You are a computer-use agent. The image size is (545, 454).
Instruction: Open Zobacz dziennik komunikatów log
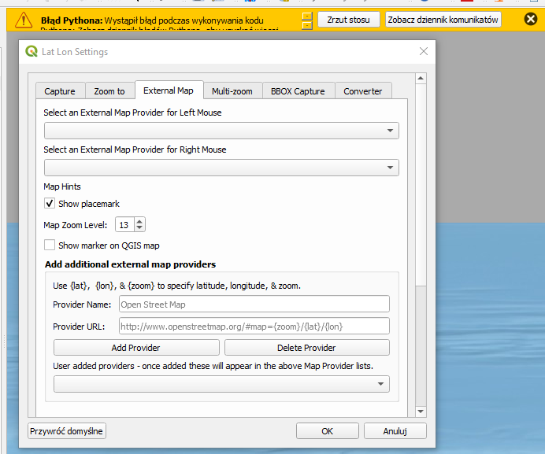pyautogui.click(x=443, y=20)
